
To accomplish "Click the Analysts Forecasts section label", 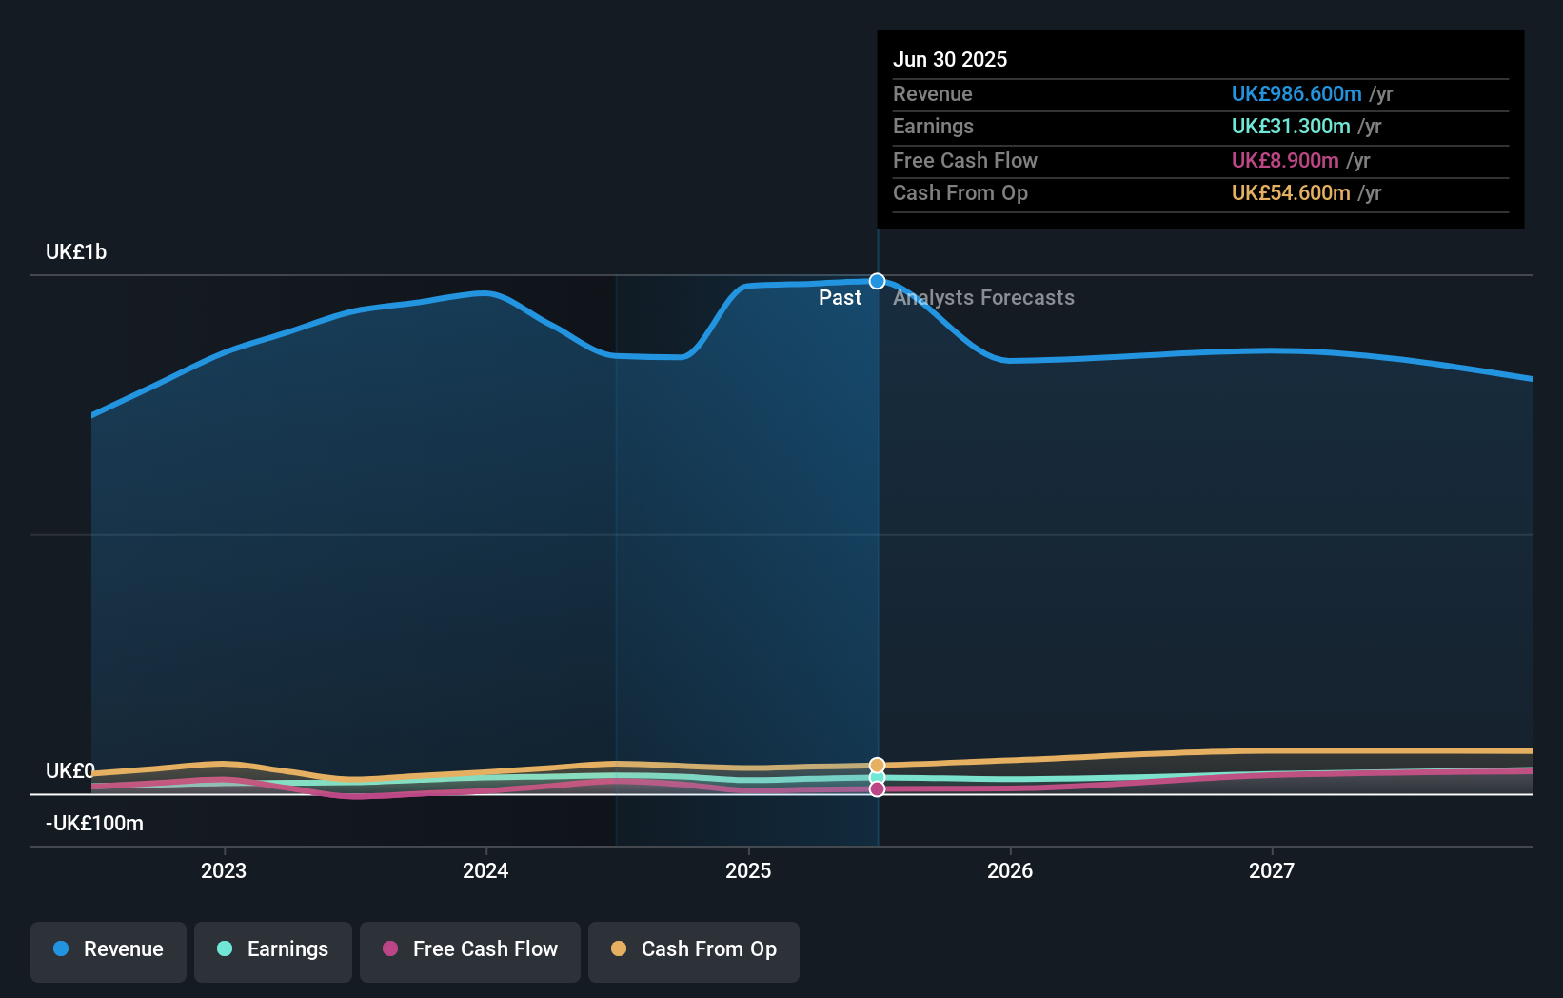I will click(984, 297).
